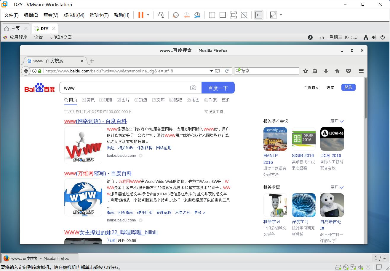The width and height of the screenshot is (390, 271).
Task: Toggle Firefox reader view icon
Action: pos(217,71)
